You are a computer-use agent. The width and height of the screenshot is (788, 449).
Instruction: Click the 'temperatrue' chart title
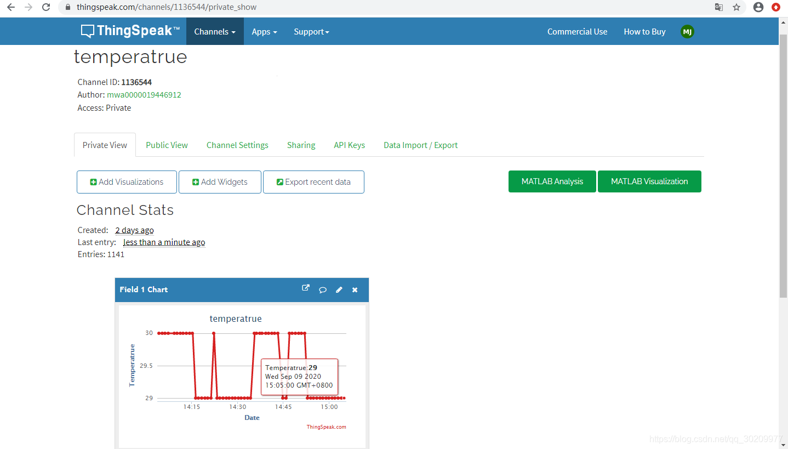tap(236, 319)
